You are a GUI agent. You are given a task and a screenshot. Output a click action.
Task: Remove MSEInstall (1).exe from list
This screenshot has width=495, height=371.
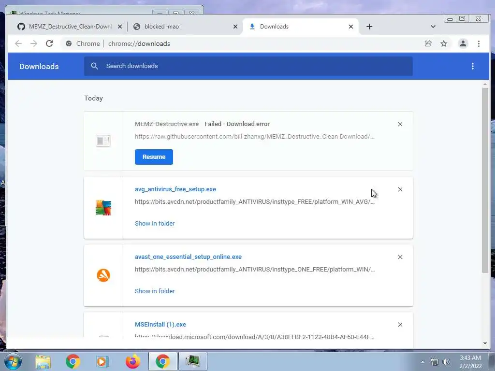(400, 325)
